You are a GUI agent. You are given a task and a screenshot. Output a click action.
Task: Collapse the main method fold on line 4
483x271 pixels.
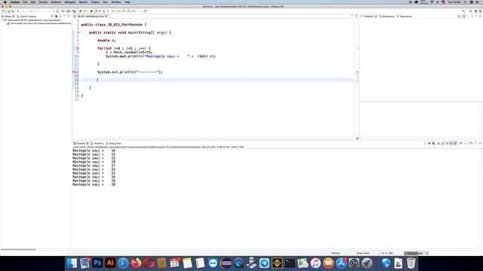80,32
